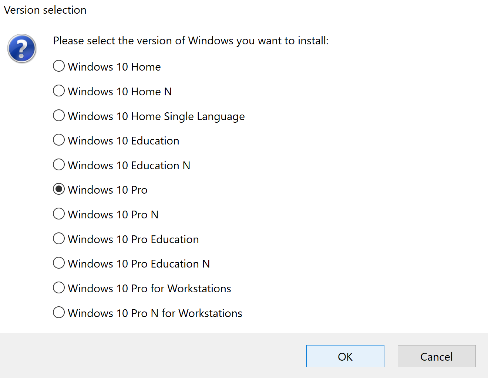
Task: Click the blue question mark icon
Action: [x=22, y=48]
